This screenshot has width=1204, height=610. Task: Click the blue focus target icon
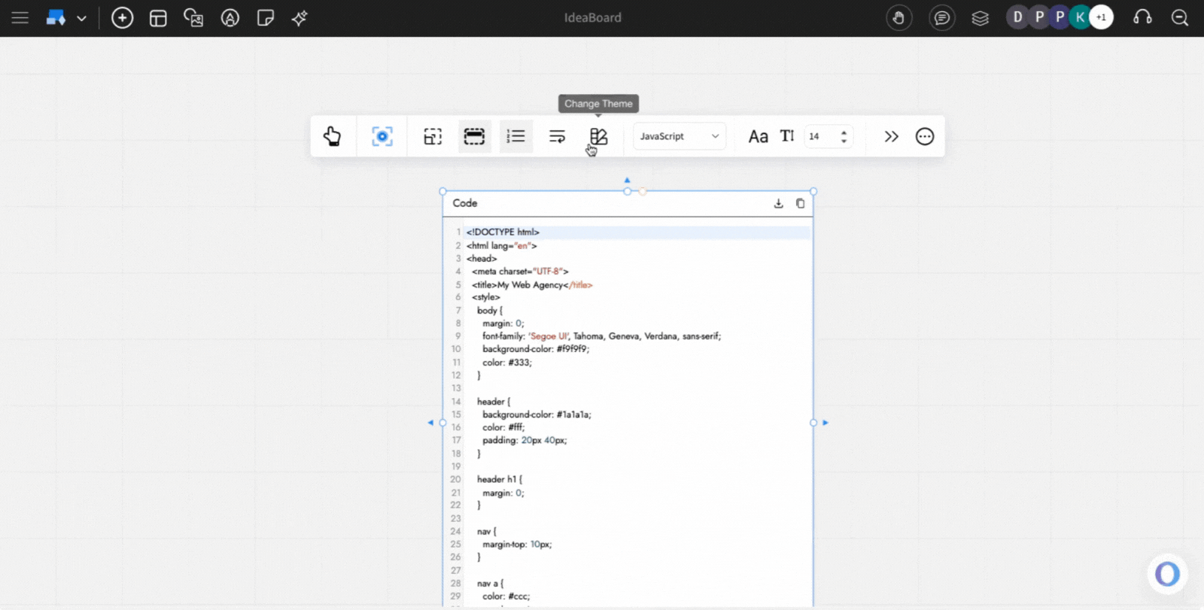click(x=382, y=136)
